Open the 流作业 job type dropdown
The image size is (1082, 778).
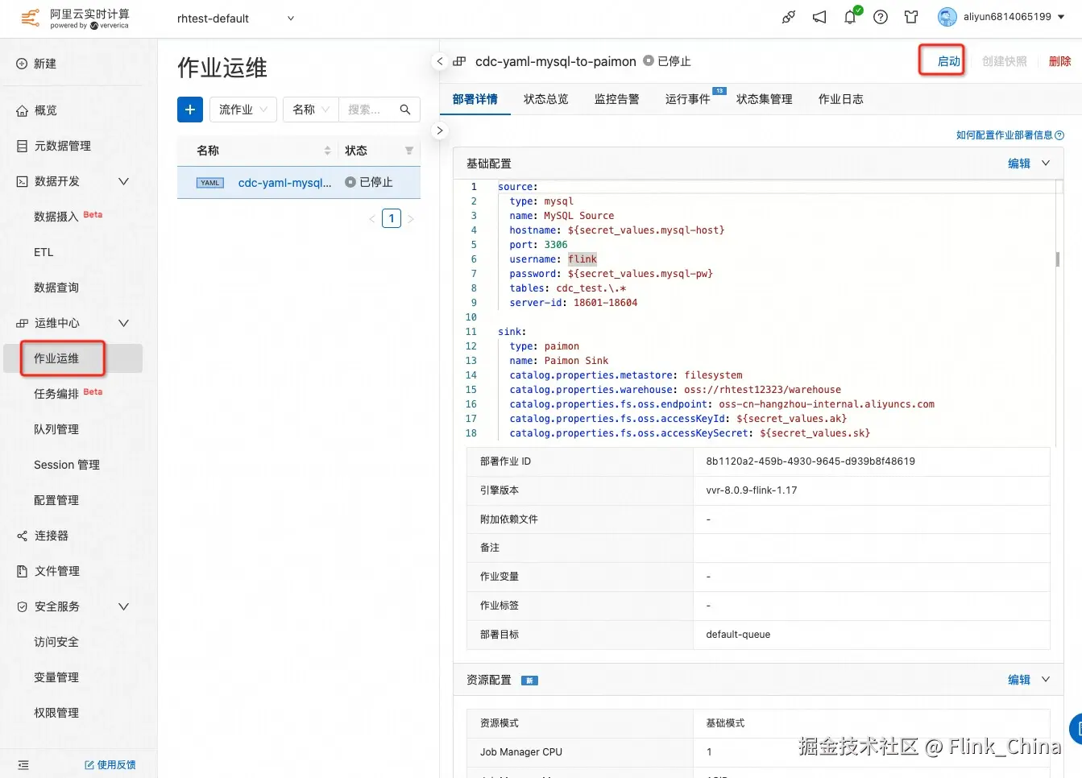[243, 110]
